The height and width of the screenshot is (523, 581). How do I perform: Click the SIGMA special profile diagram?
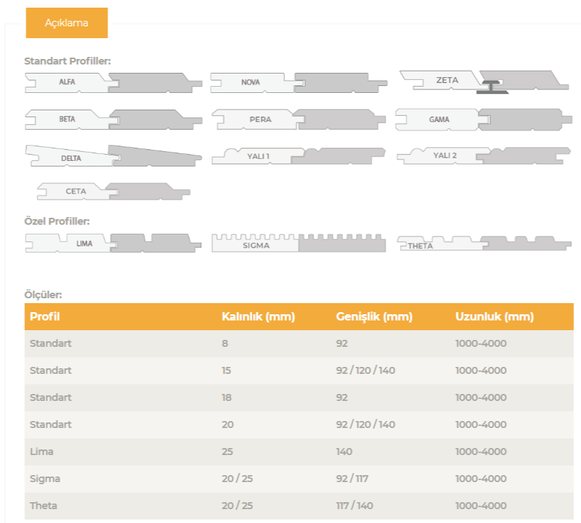[x=299, y=243]
